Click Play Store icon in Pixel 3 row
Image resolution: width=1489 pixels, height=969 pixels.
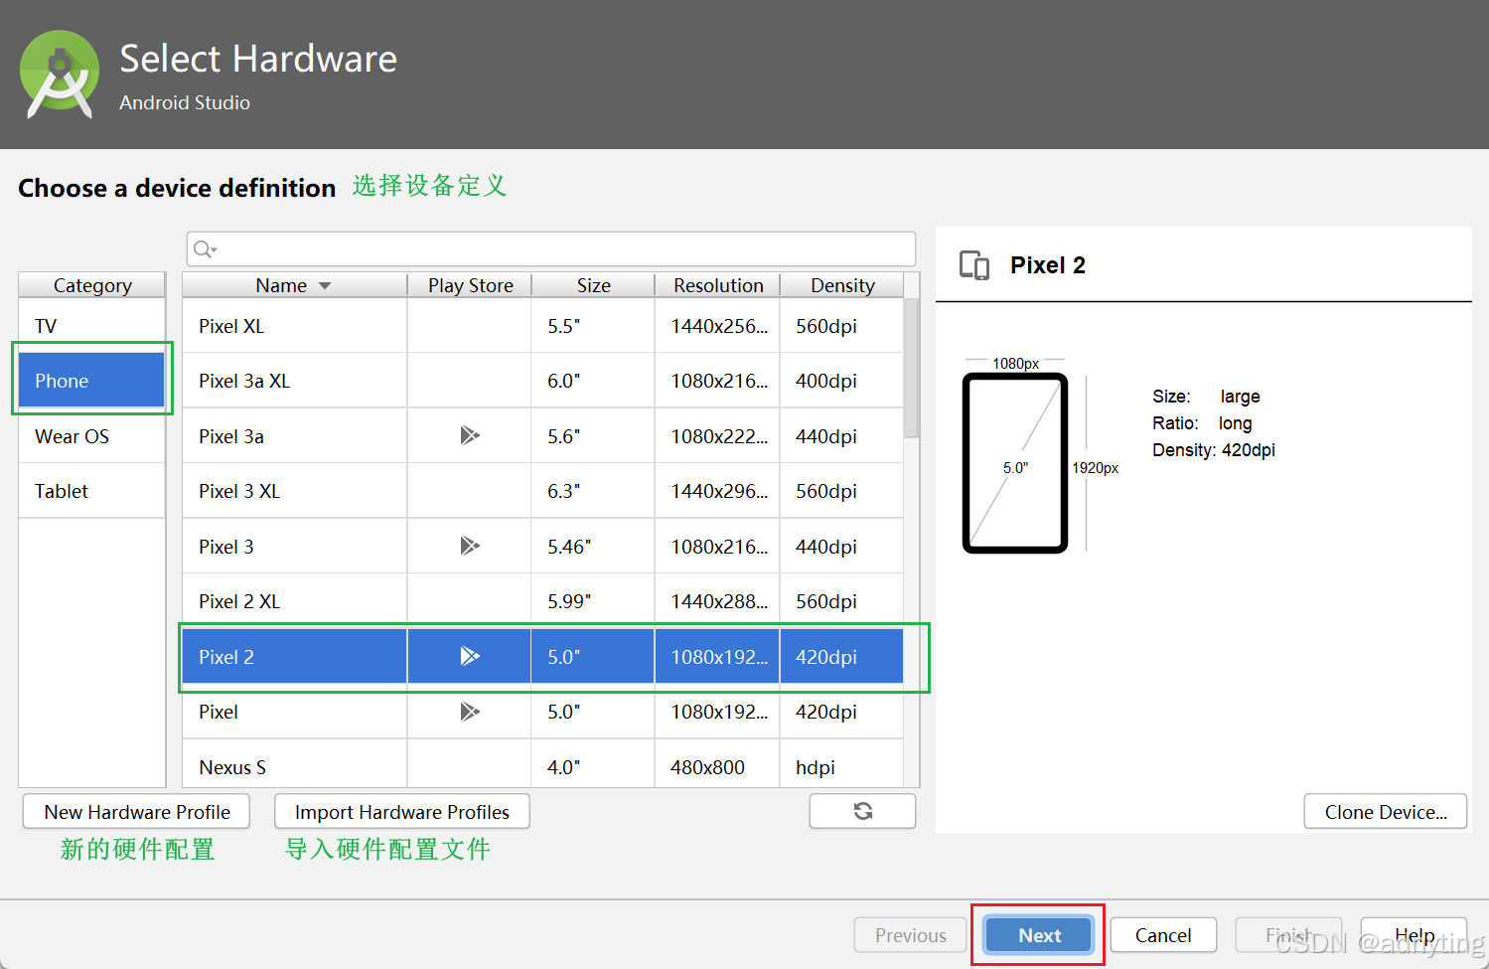click(470, 546)
